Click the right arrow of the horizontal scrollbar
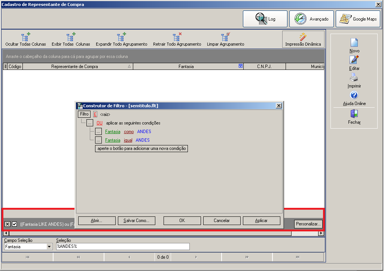Viewport: 384px width, 271px height. [x=321, y=233]
